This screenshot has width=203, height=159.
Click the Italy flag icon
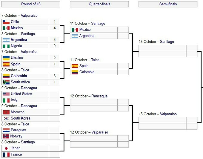pyautogui.click(x=6, y=100)
